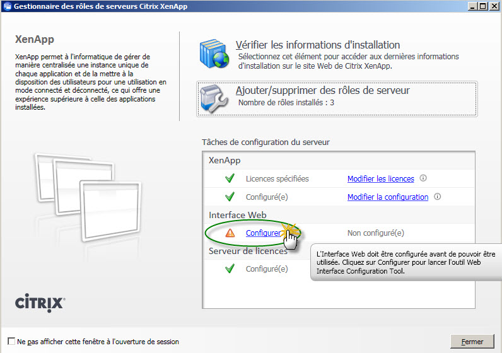Viewport: 502px width, 353px height.
Task: Open Vérifier les informations d'installation
Action: pos(318,45)
